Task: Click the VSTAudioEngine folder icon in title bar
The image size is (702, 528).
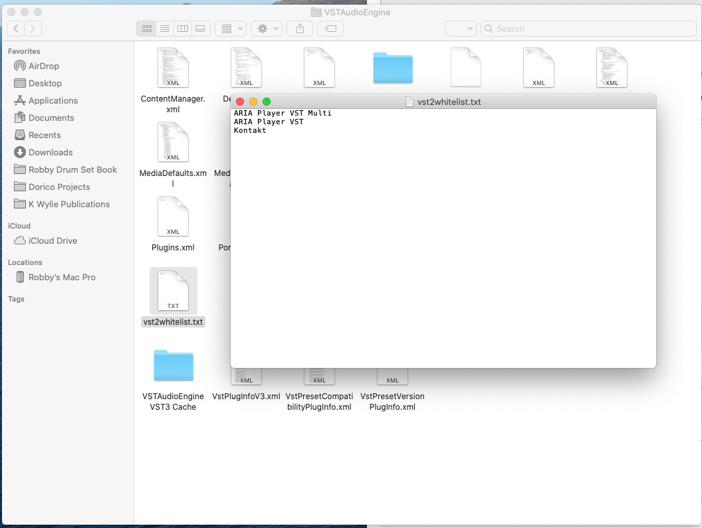Action: (x=316, y=12)
